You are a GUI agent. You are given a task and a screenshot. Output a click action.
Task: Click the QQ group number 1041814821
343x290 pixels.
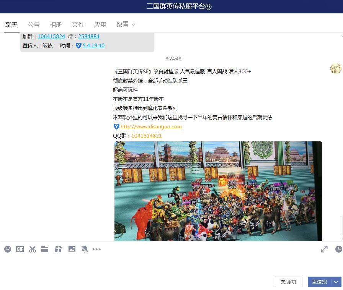[x=146, y=136]
